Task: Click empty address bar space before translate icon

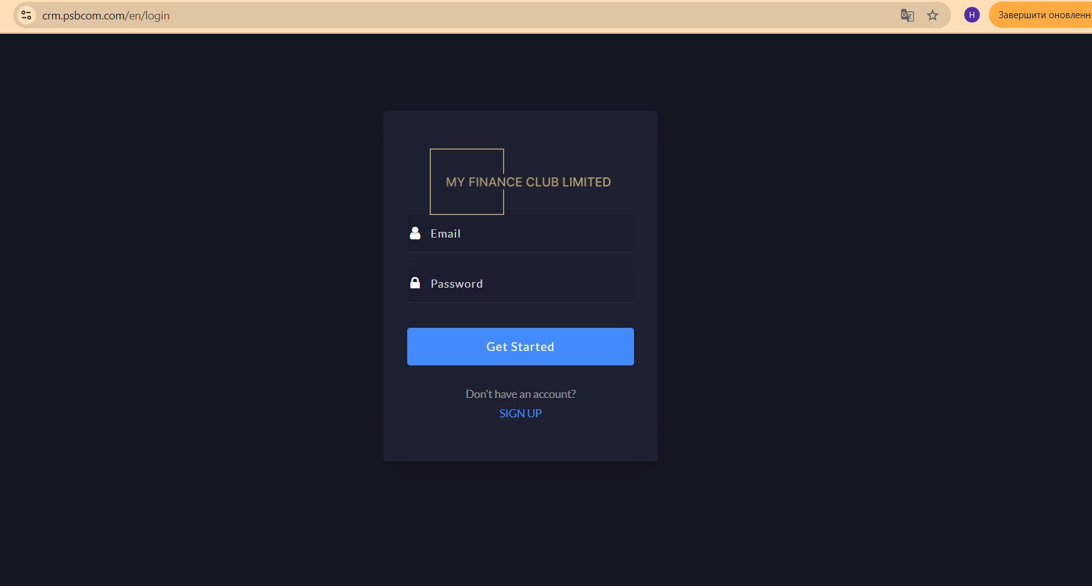Action: point(533,15)
